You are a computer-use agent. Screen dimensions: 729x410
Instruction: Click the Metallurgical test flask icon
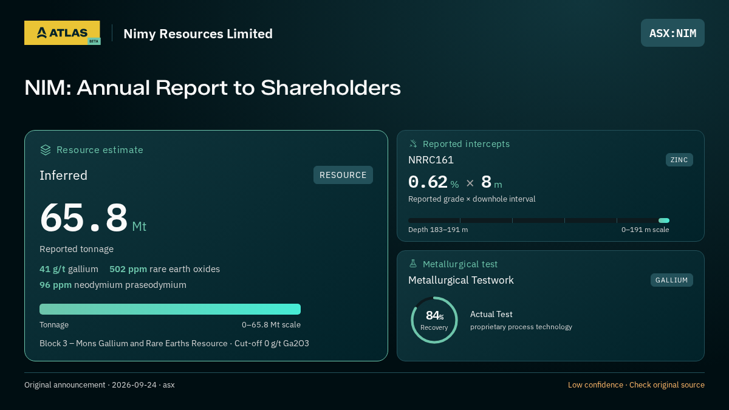pos(413,264)
